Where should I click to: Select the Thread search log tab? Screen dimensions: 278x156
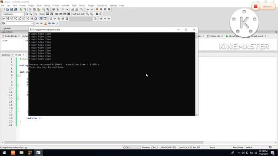(x=257, y=36)
